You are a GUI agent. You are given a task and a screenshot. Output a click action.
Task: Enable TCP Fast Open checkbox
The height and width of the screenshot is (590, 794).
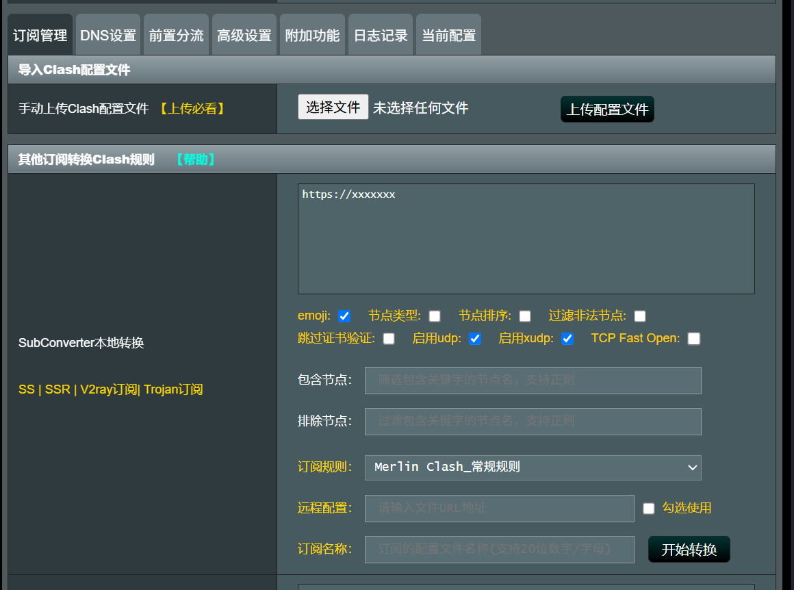(x=694, y=339)
